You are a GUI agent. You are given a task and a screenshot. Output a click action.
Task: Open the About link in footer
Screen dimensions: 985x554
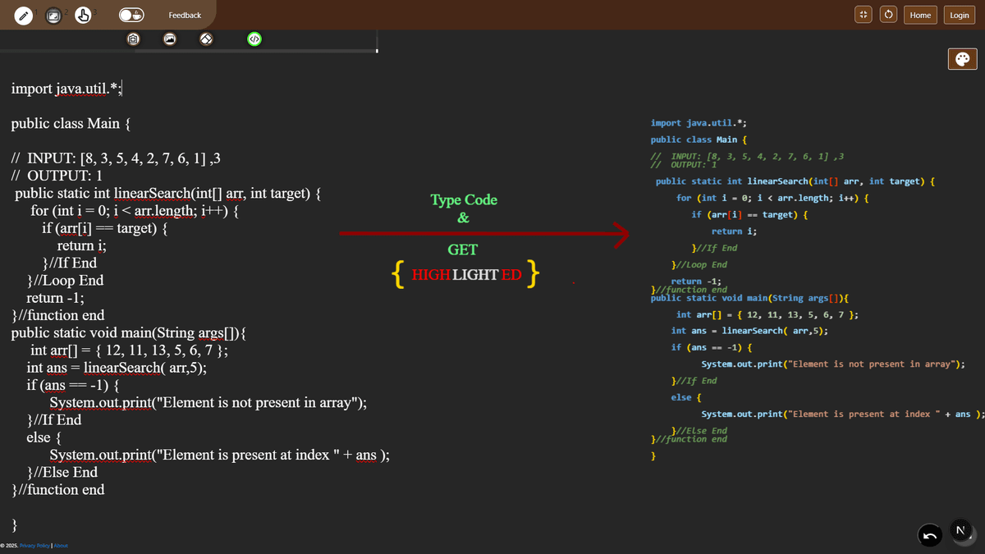[x=61, y=546]
